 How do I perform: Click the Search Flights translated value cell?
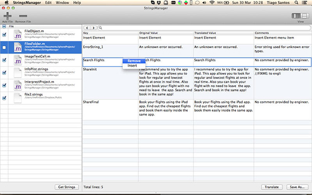(x=224, y=62)
